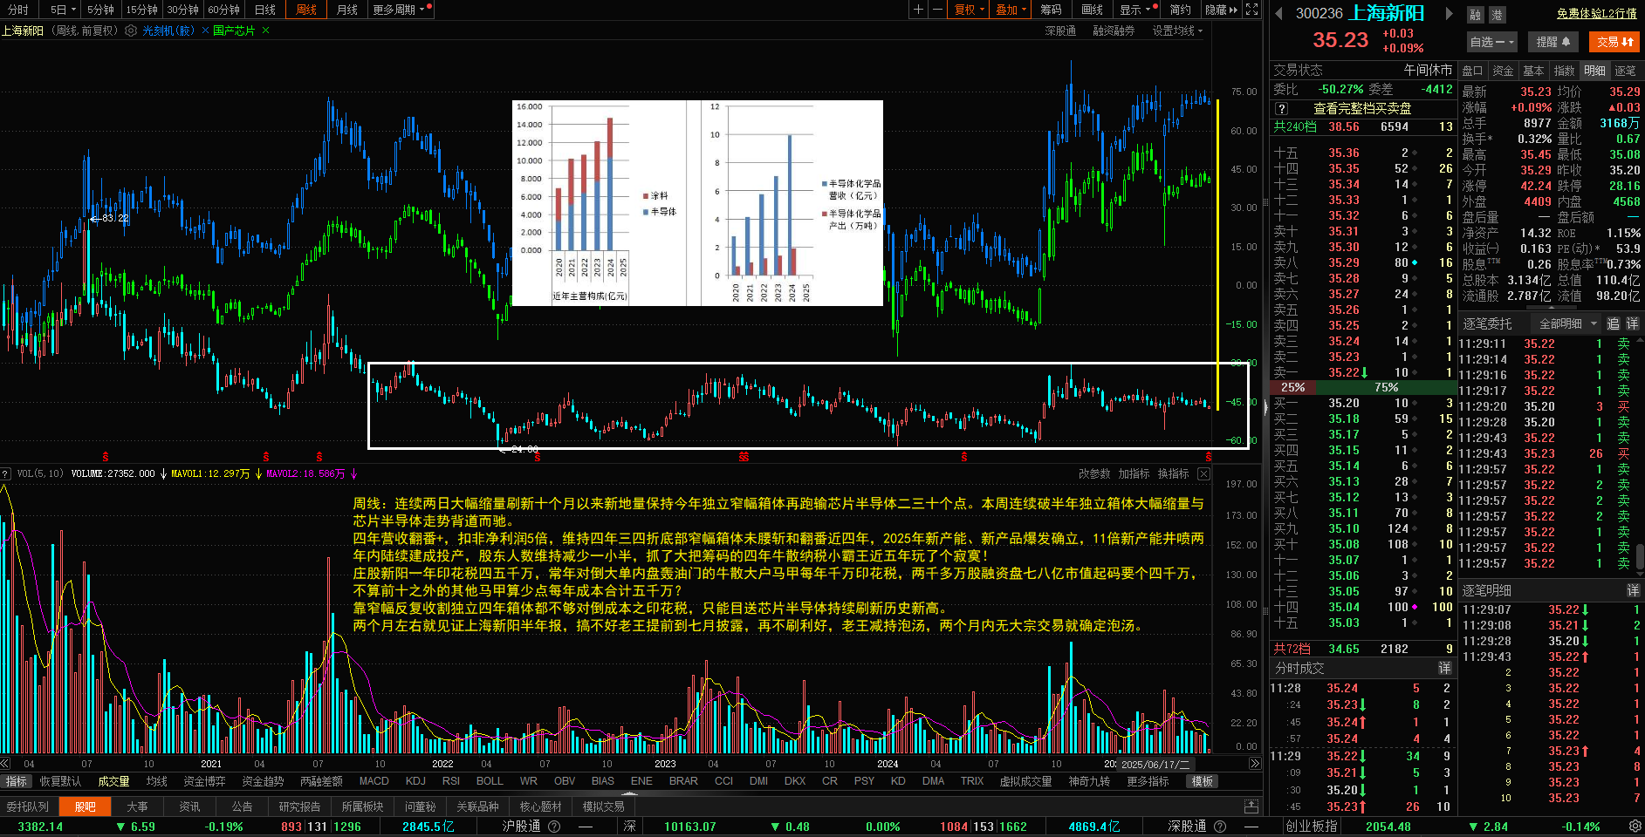The width and height of the screenshot is (1645, 837).
Task: Switch to 分时 intraday tab
Action: [x=17, y=10]
